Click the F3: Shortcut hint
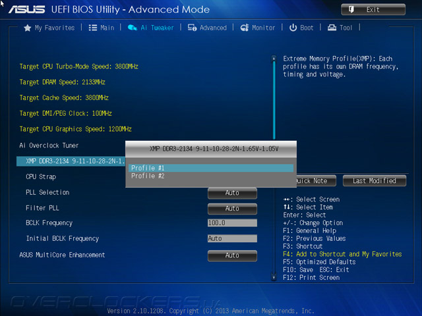Image resolution: width=422 pixels, height=316 pixels. 303,246
